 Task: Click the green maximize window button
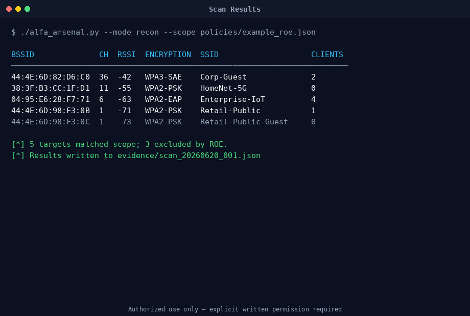tap(27, 9)
